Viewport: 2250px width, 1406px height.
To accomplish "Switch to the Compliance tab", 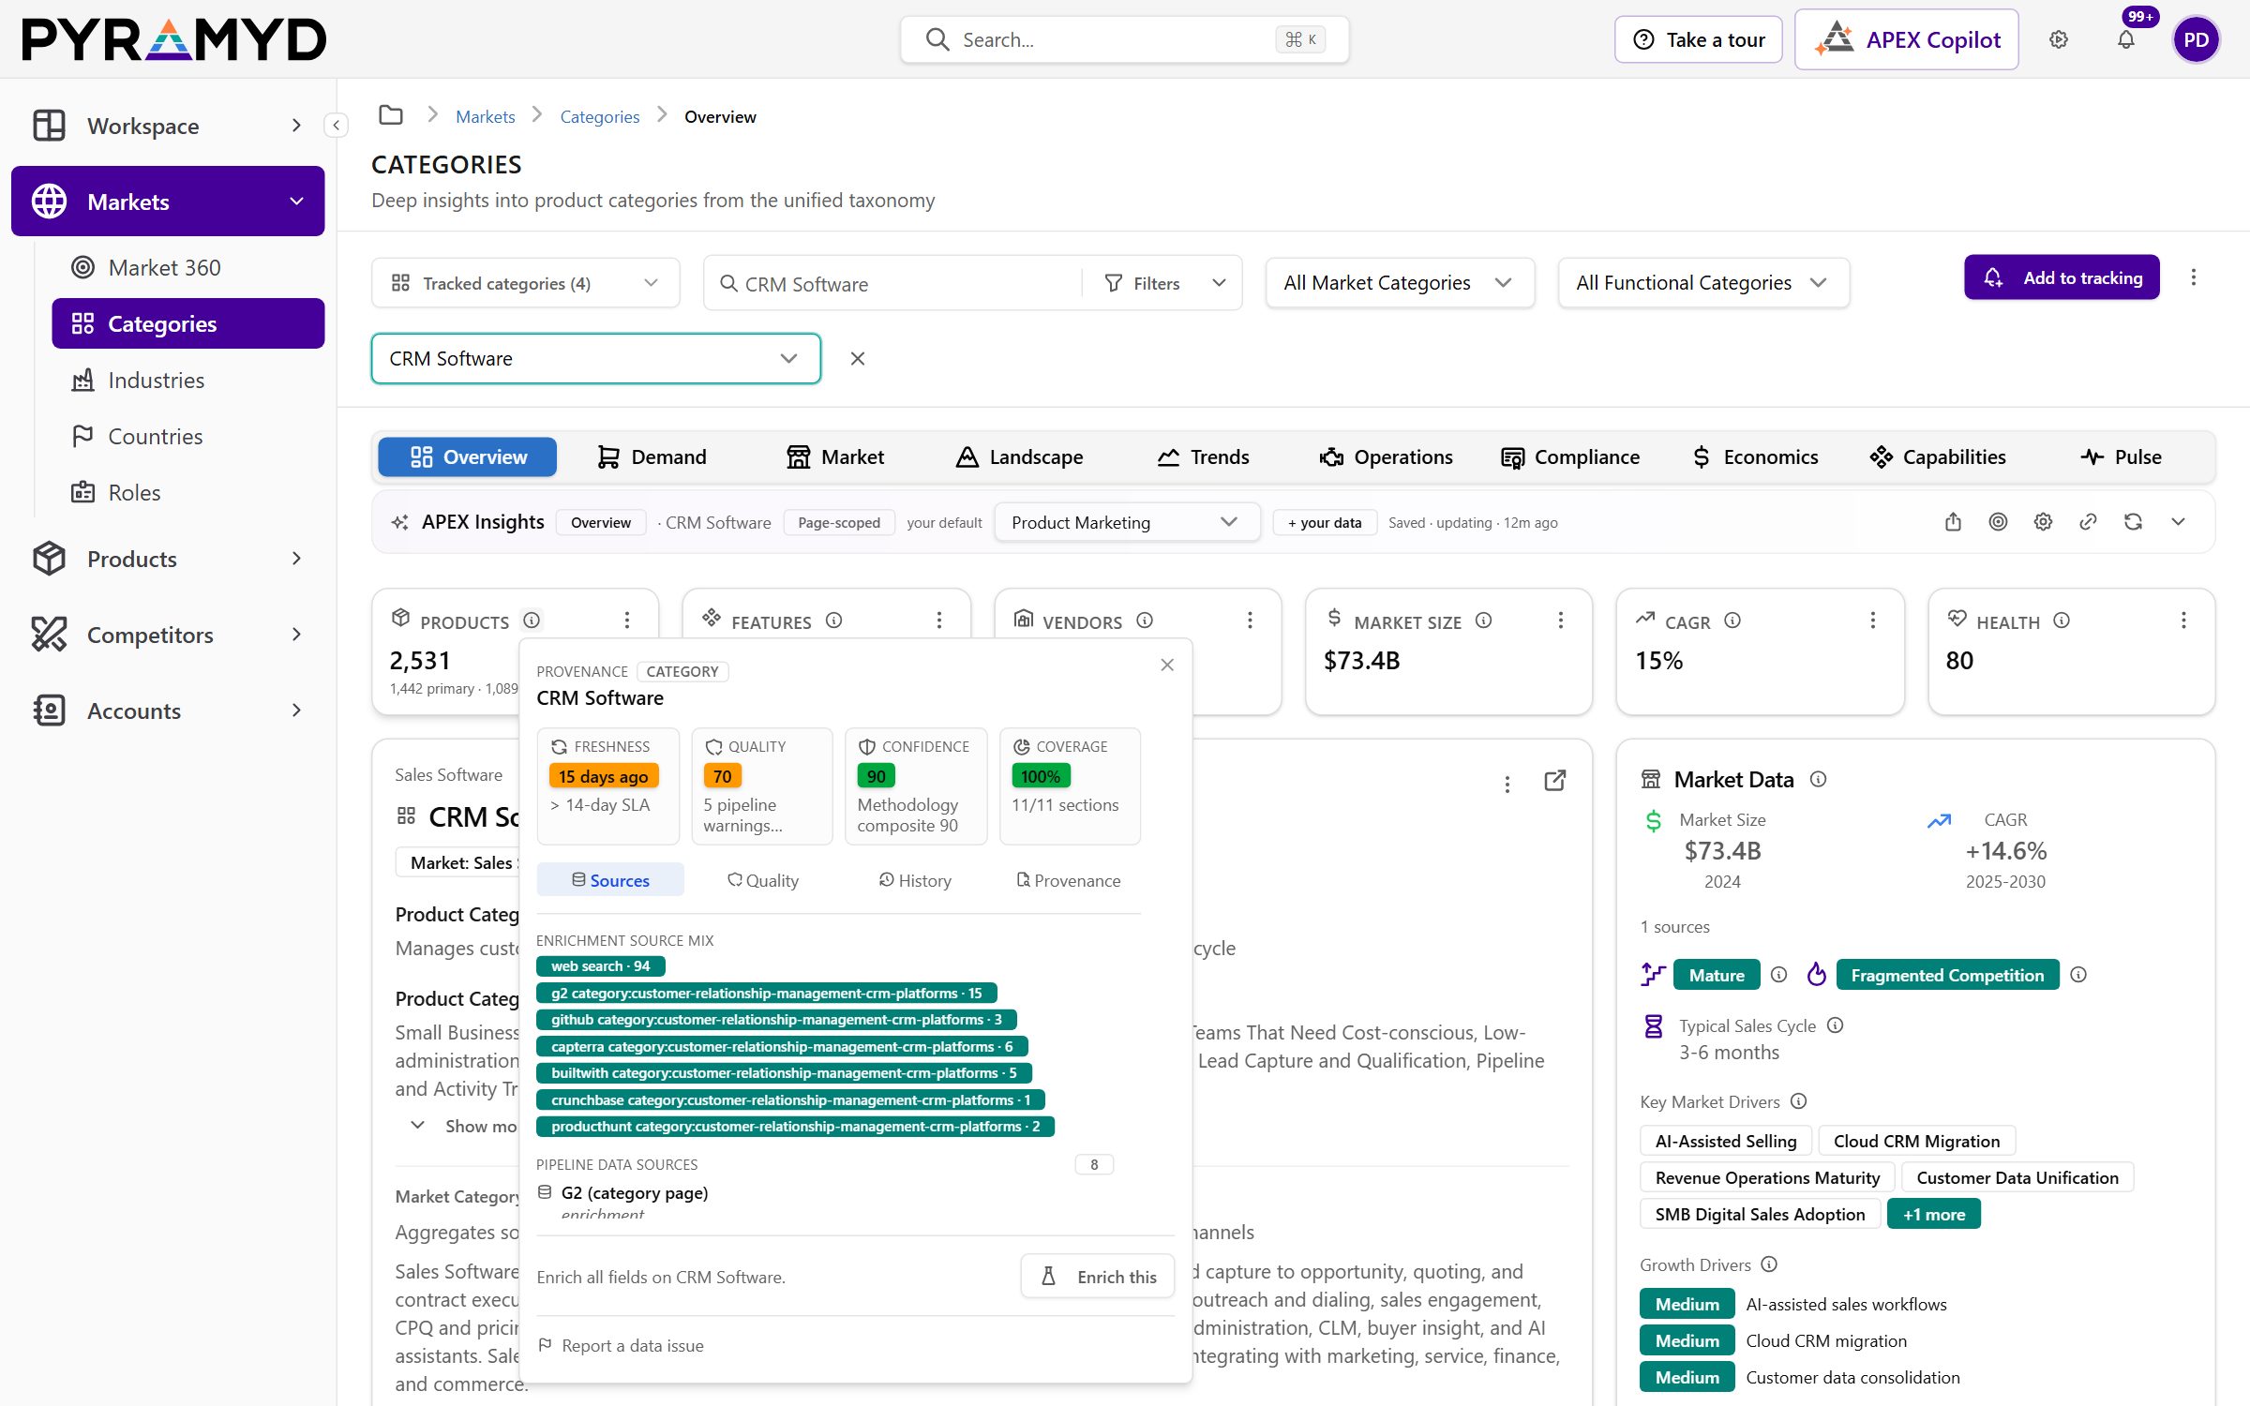I will [1571, 456].
